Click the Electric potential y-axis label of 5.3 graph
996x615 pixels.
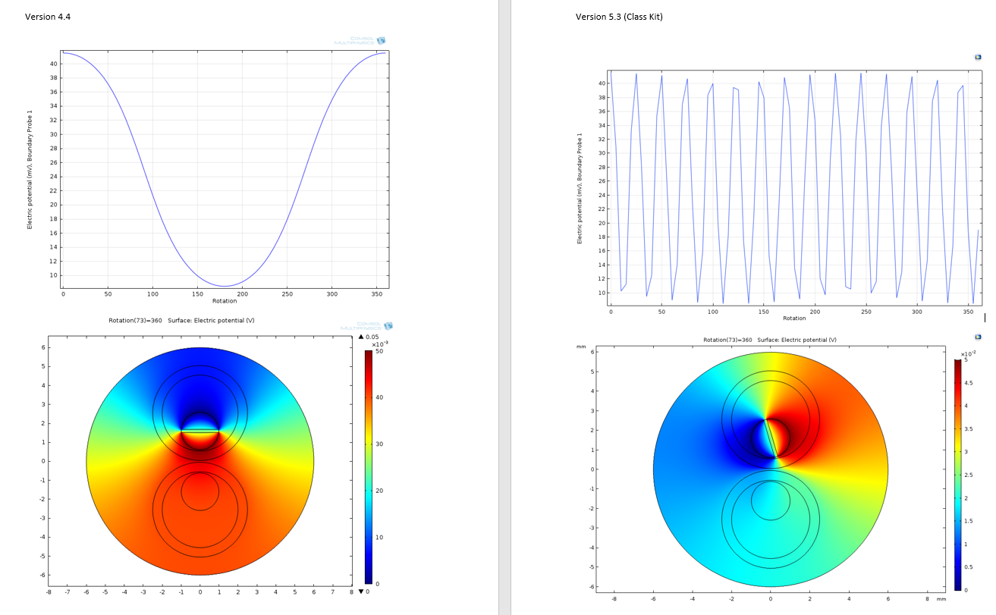[580, 188]
